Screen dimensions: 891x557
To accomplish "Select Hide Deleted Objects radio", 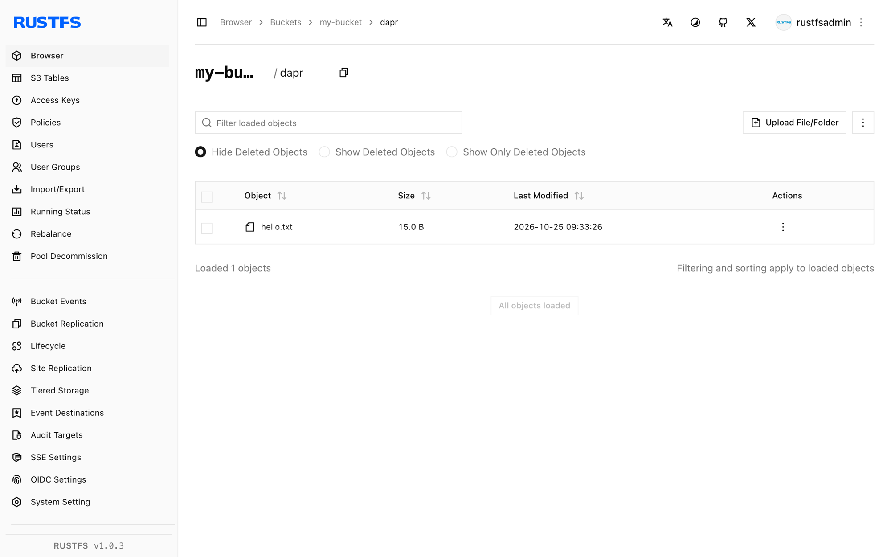I will (200, 152).
